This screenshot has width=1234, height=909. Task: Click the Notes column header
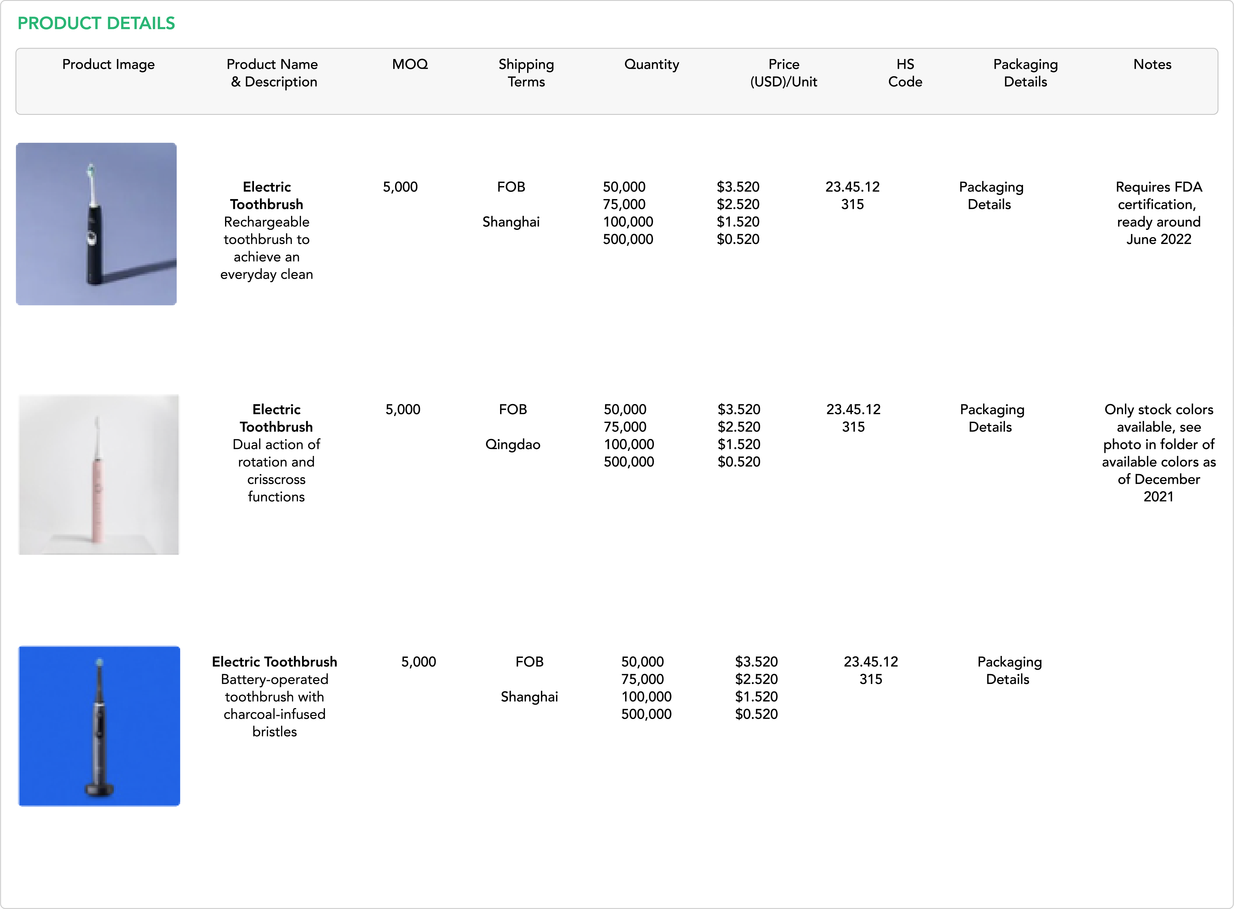[1153, 64]
